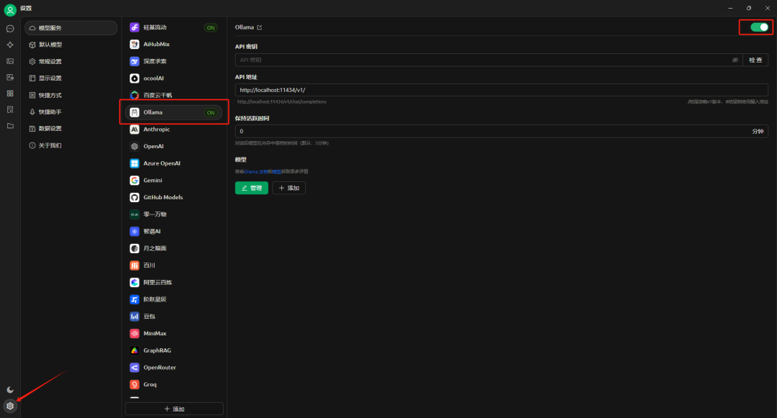Select Azure OpenAI provider
The height and width of the screenshot is (418, 777).
click(173, 163)
